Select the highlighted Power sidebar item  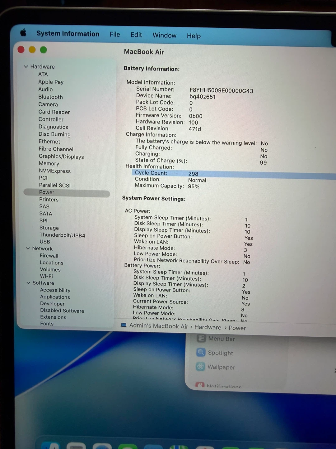67,192
